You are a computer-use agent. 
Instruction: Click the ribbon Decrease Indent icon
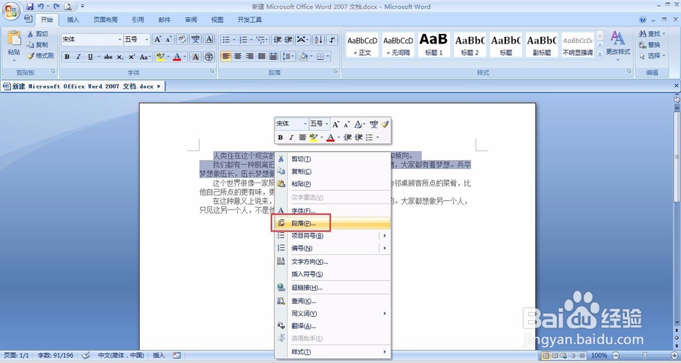click(x=277, y=40)
